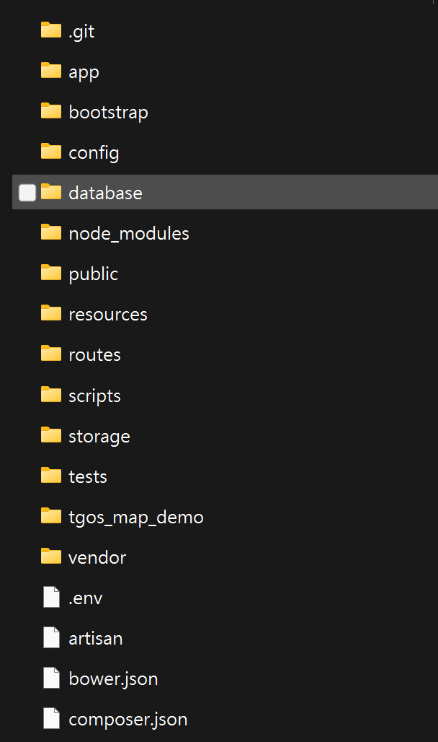Viewport: 438px width, 742px height.
Task: Click the node_modules folder icon
Action: (x=51, y=232)
